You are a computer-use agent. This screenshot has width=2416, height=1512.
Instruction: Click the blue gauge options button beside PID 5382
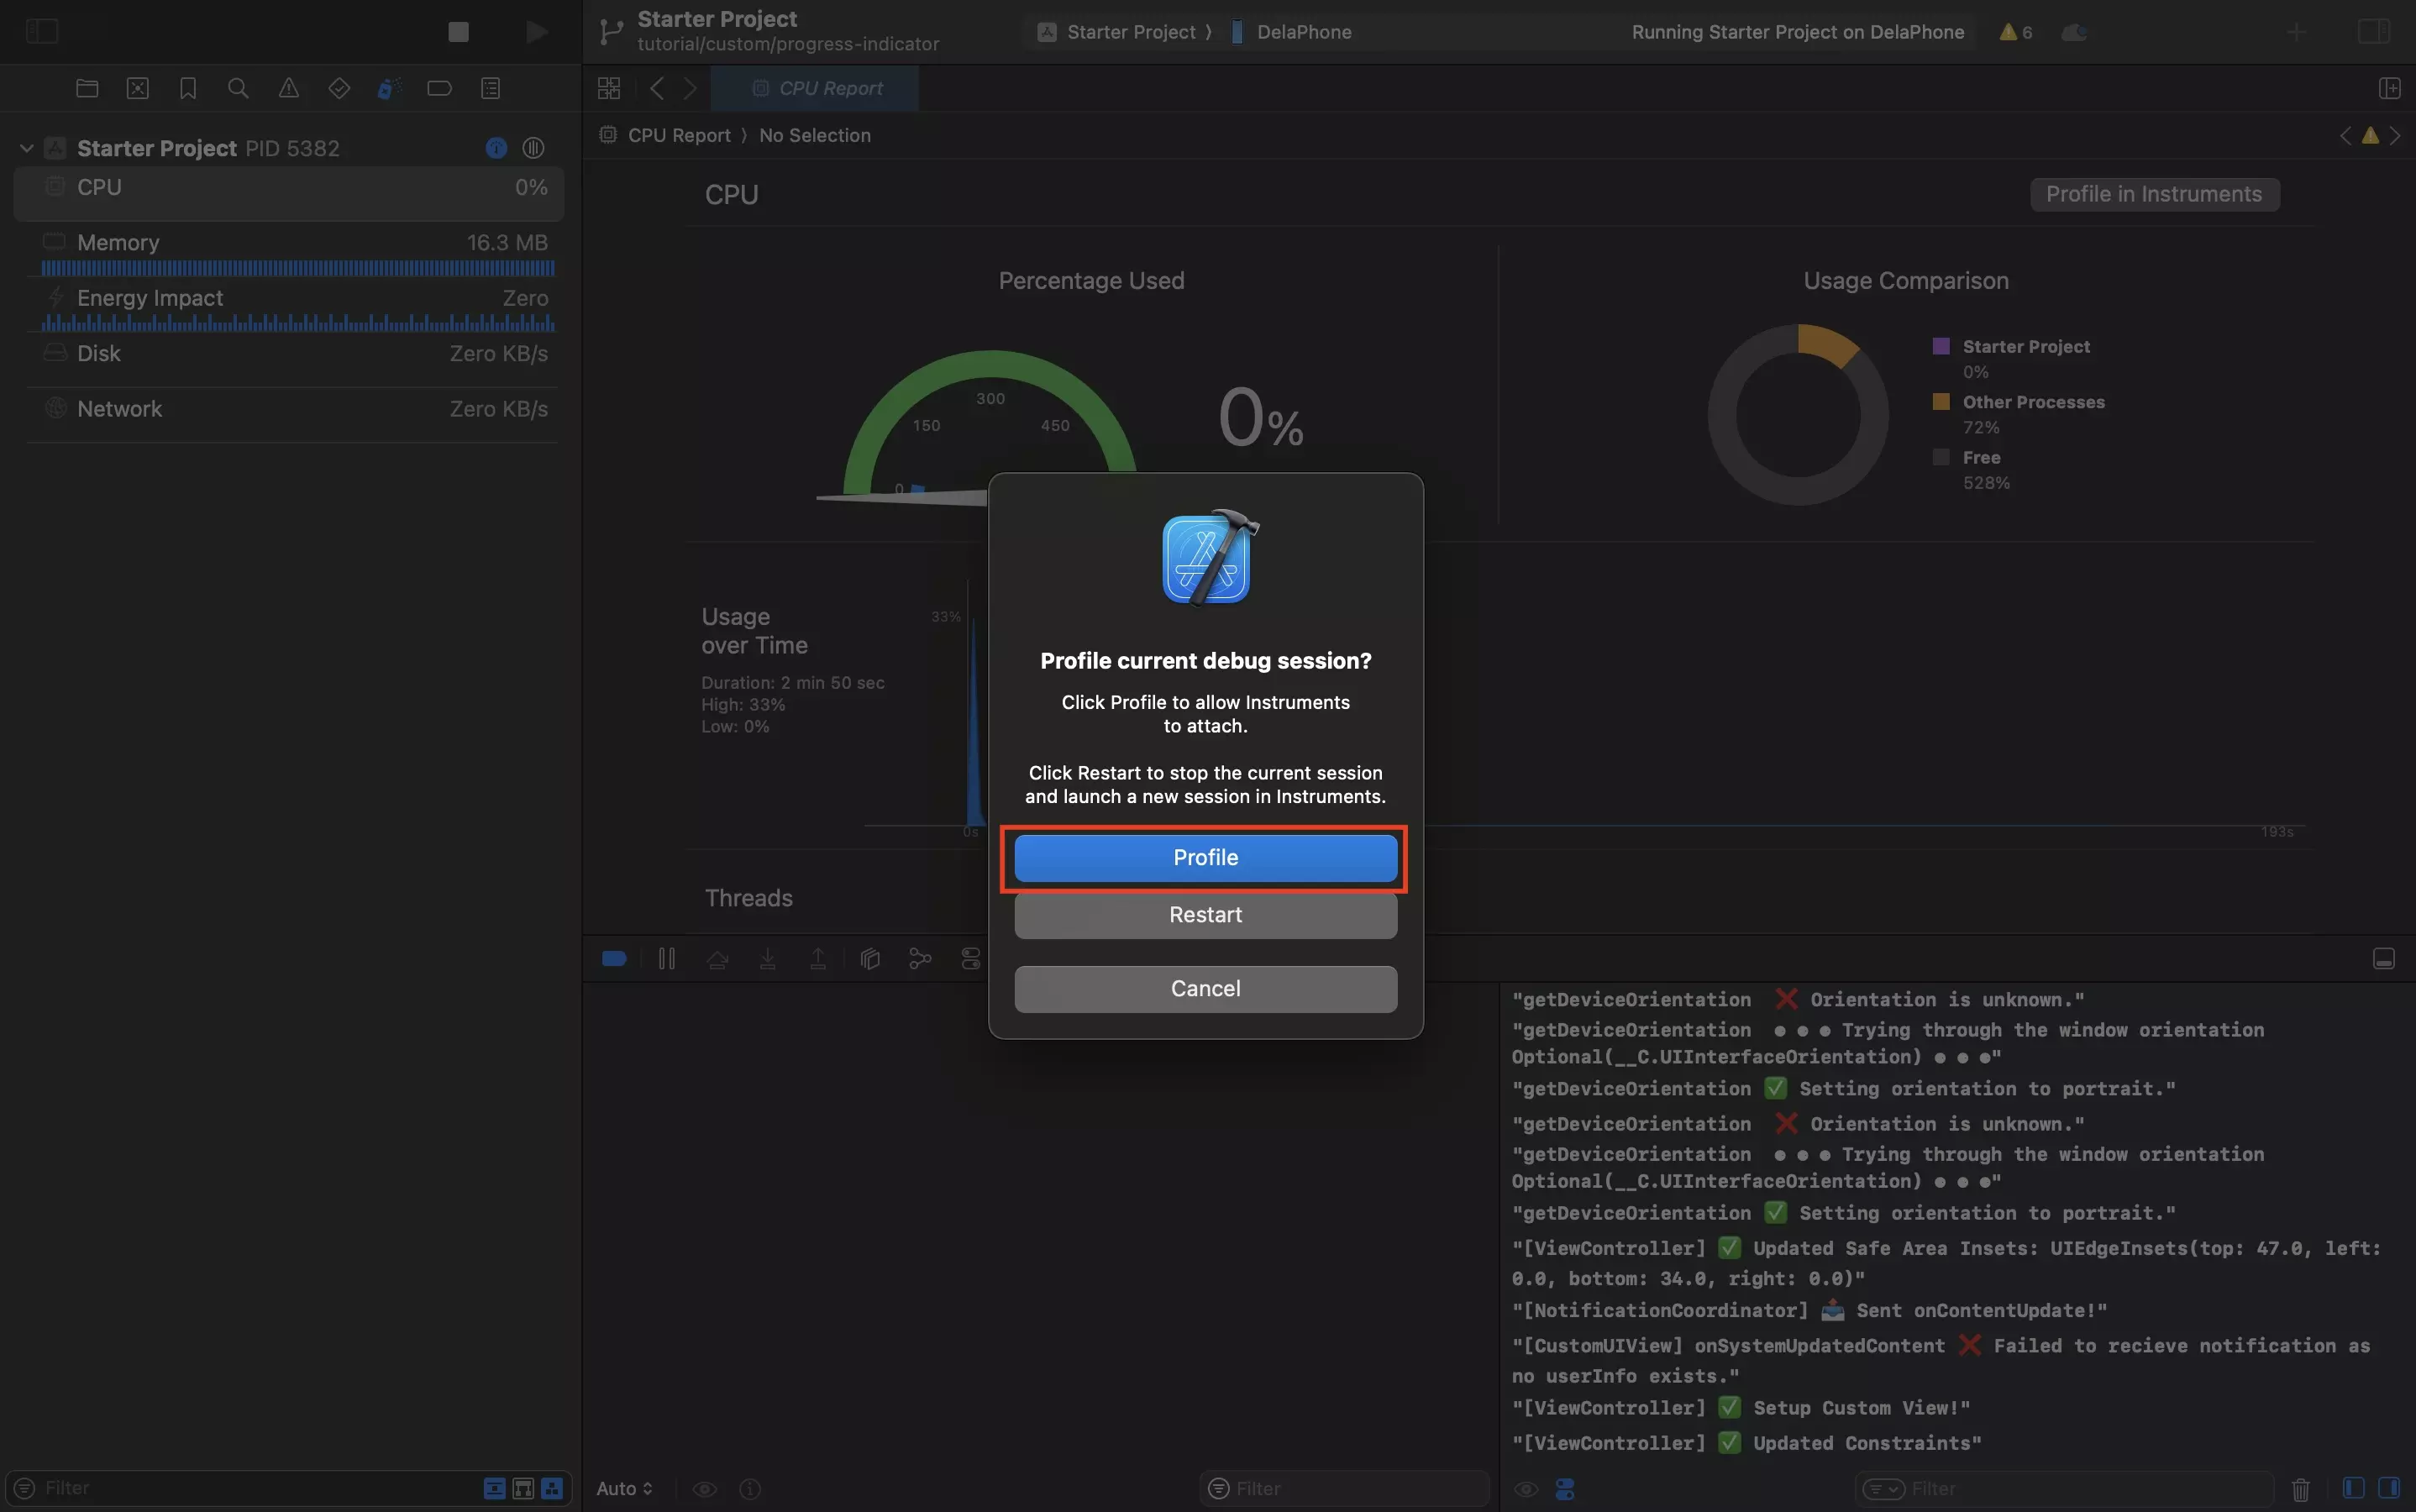click(496, 148)
